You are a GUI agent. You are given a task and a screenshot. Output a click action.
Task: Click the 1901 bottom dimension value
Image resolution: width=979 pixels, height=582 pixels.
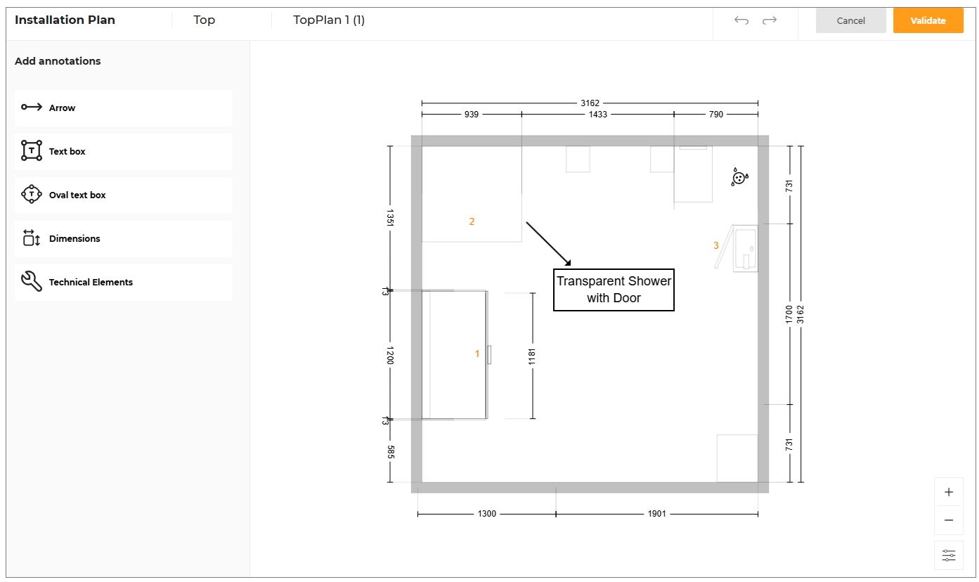click(656, 514)
